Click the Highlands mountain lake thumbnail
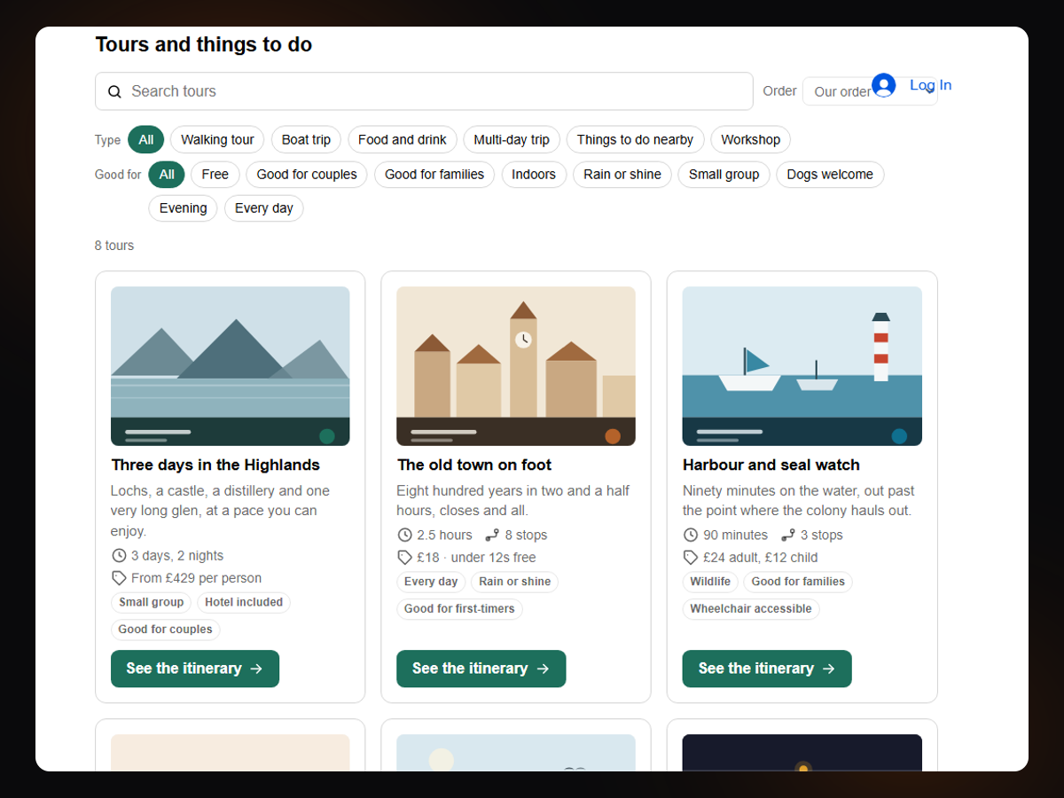 [x=231, y=365]
